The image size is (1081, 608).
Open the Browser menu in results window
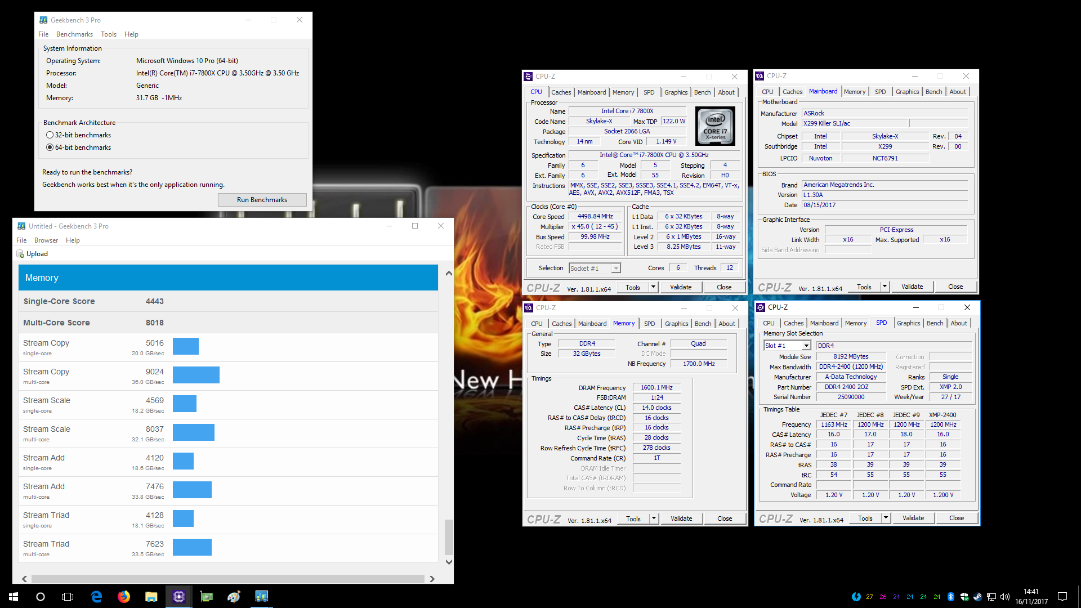click(x=46, y=240)
